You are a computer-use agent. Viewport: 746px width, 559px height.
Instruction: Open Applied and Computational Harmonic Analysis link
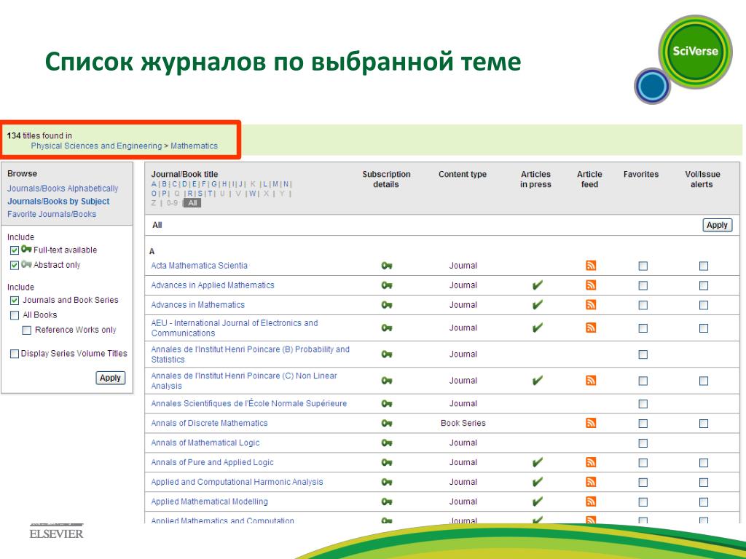coord(237,482)
